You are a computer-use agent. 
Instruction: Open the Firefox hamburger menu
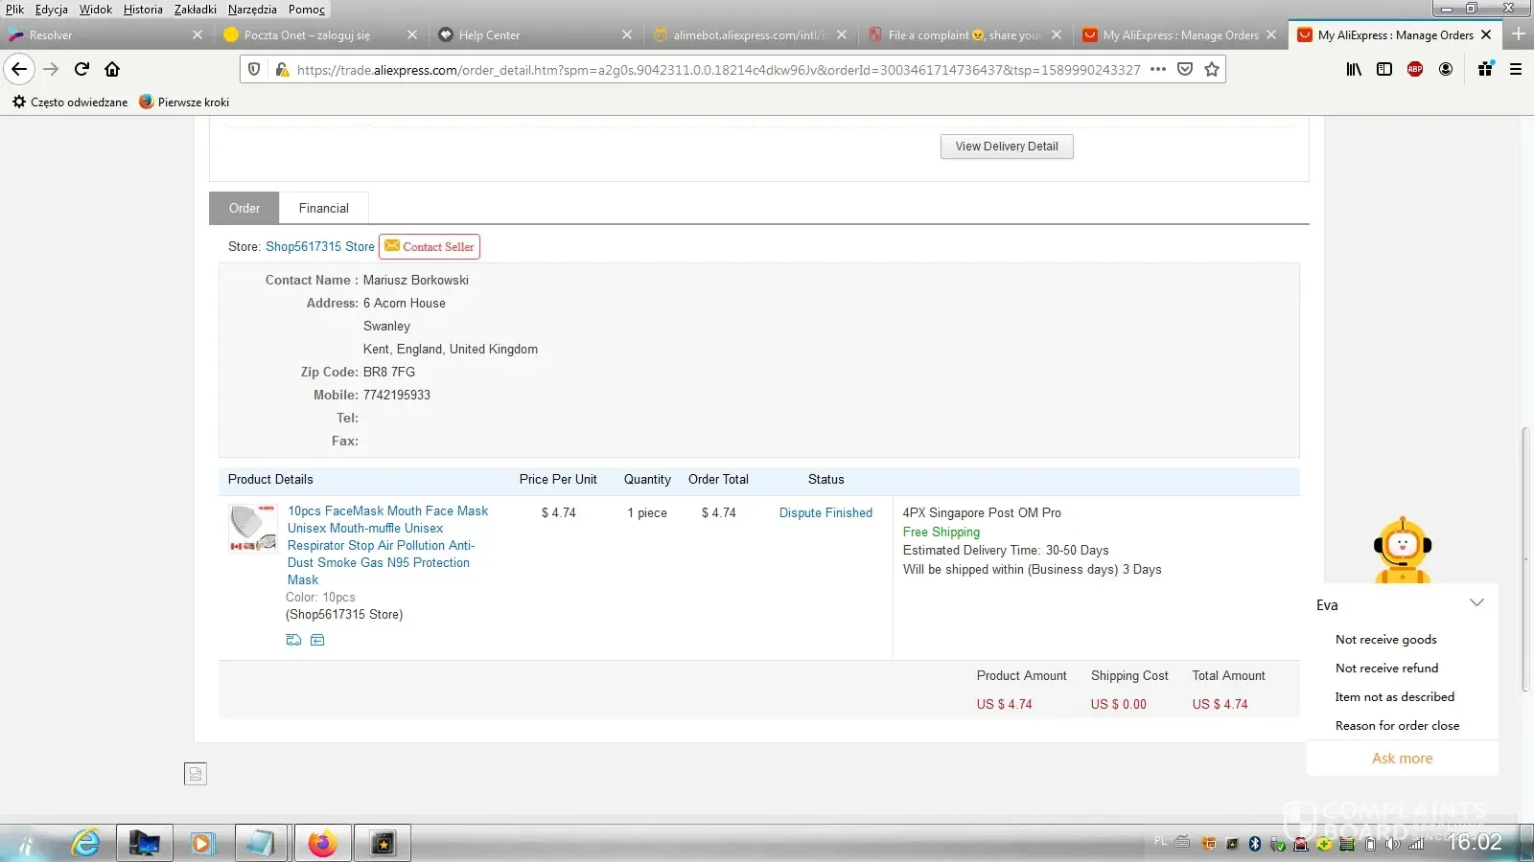(x=1516, y=69)
